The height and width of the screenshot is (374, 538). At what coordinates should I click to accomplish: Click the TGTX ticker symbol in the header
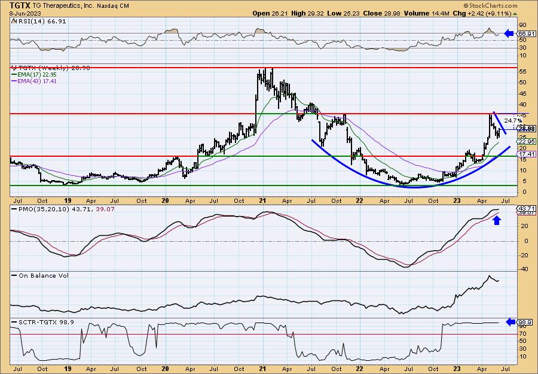coord(20,5)
